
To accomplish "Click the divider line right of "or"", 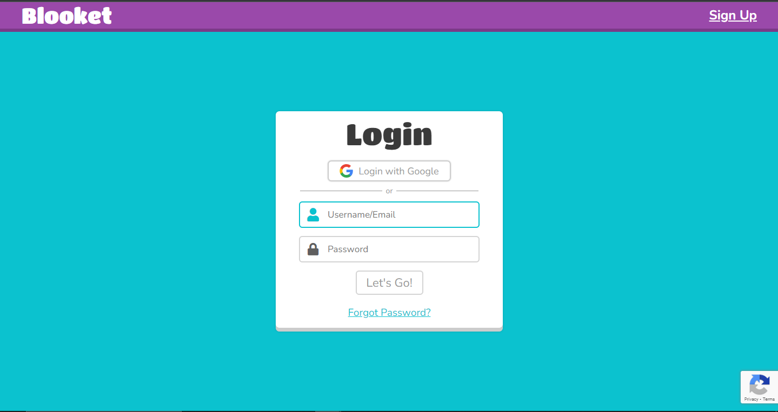I will point(437,191).
